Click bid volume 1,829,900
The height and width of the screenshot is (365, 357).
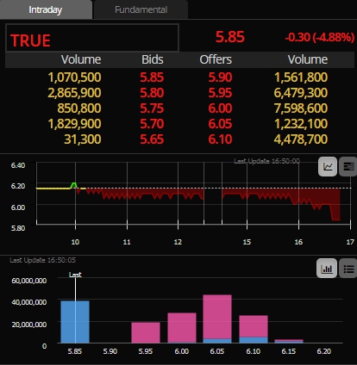point(74,124)
